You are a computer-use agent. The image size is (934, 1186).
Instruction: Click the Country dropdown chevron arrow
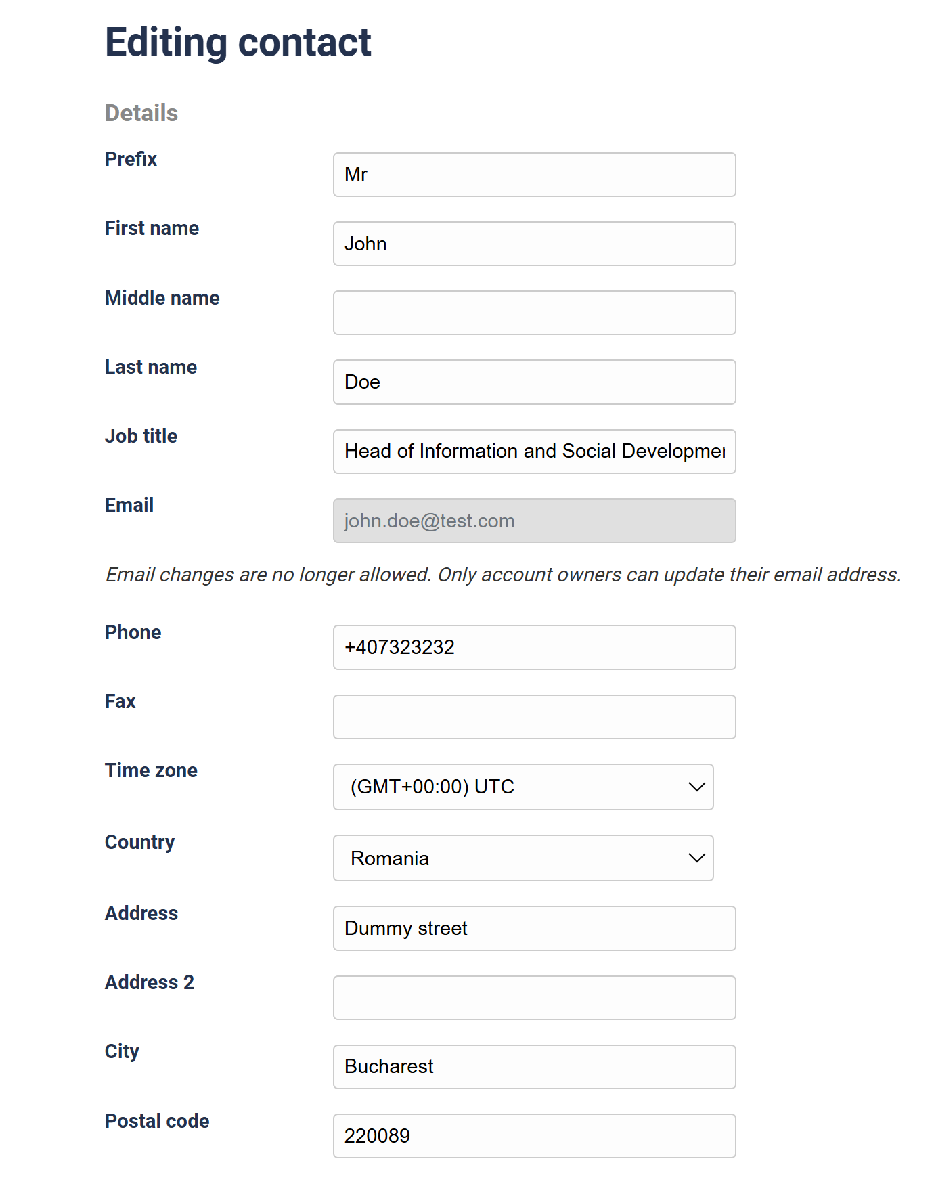tap(696, 858)
